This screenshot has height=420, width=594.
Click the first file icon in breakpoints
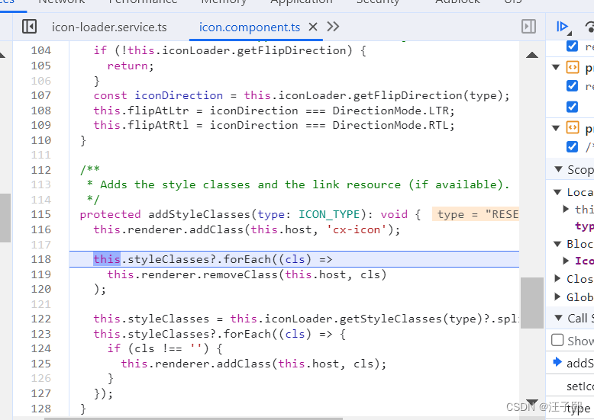573,67
